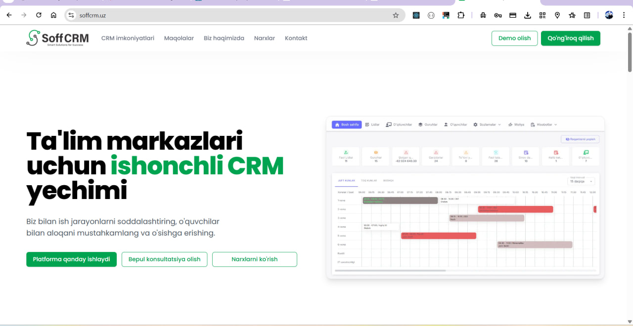Select the Moliya finance icon
The height and width of the screenshot is (326, 633).
tap(510, 125)
